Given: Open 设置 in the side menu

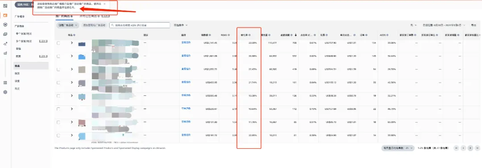Looking at the screenshot, I should point(17,81).
